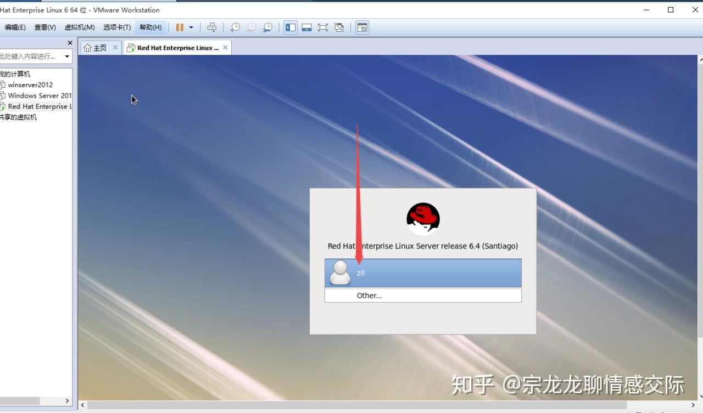Open the 查看(V) menu

point(45,27)
